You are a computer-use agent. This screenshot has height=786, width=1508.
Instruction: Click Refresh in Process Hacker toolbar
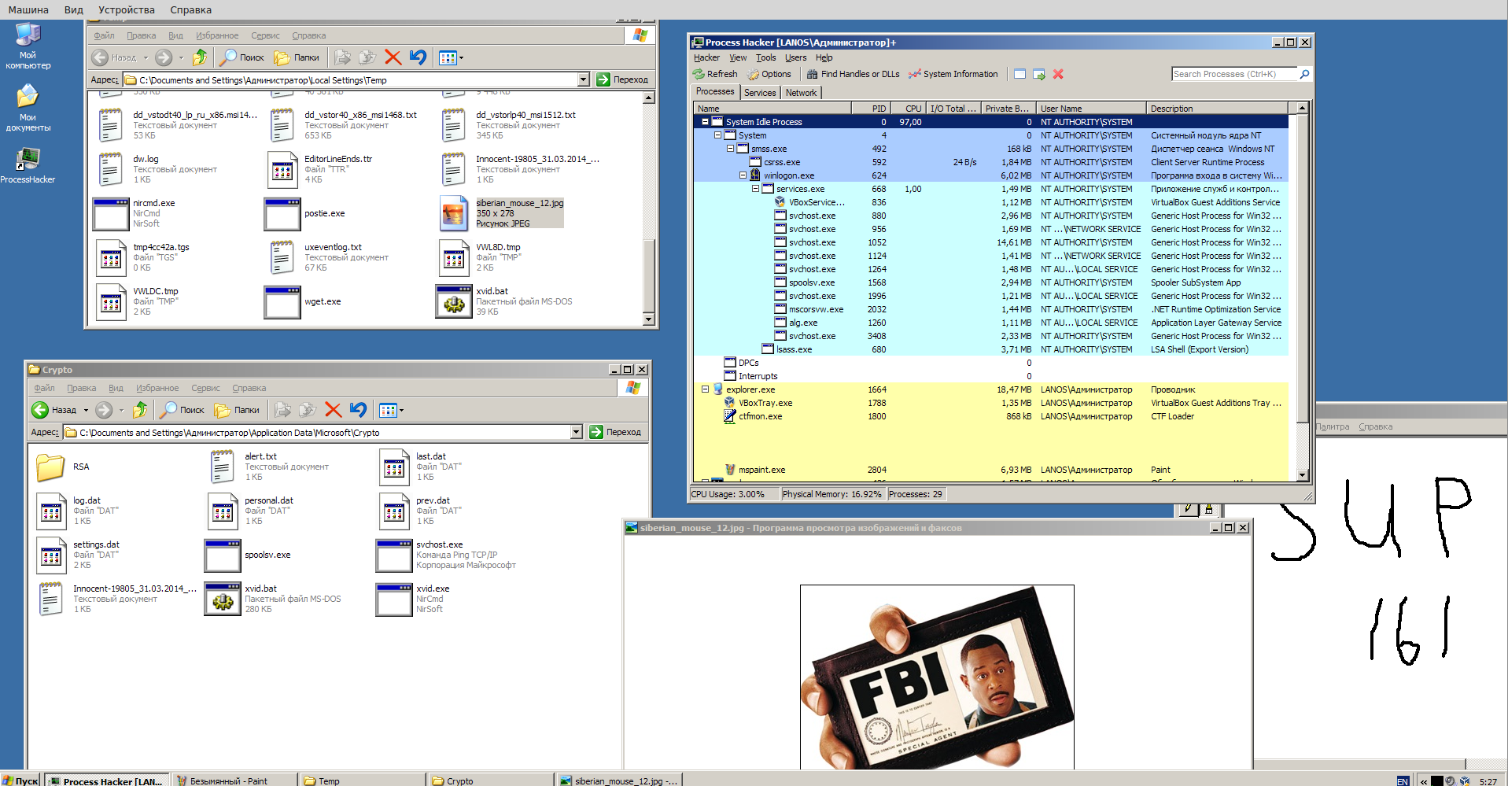(715, 74)
